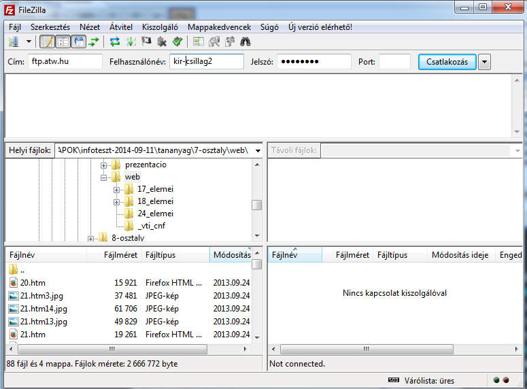527x389 pixels.
Task: Click the Felhasználónév input field
Action: [206, 61]
